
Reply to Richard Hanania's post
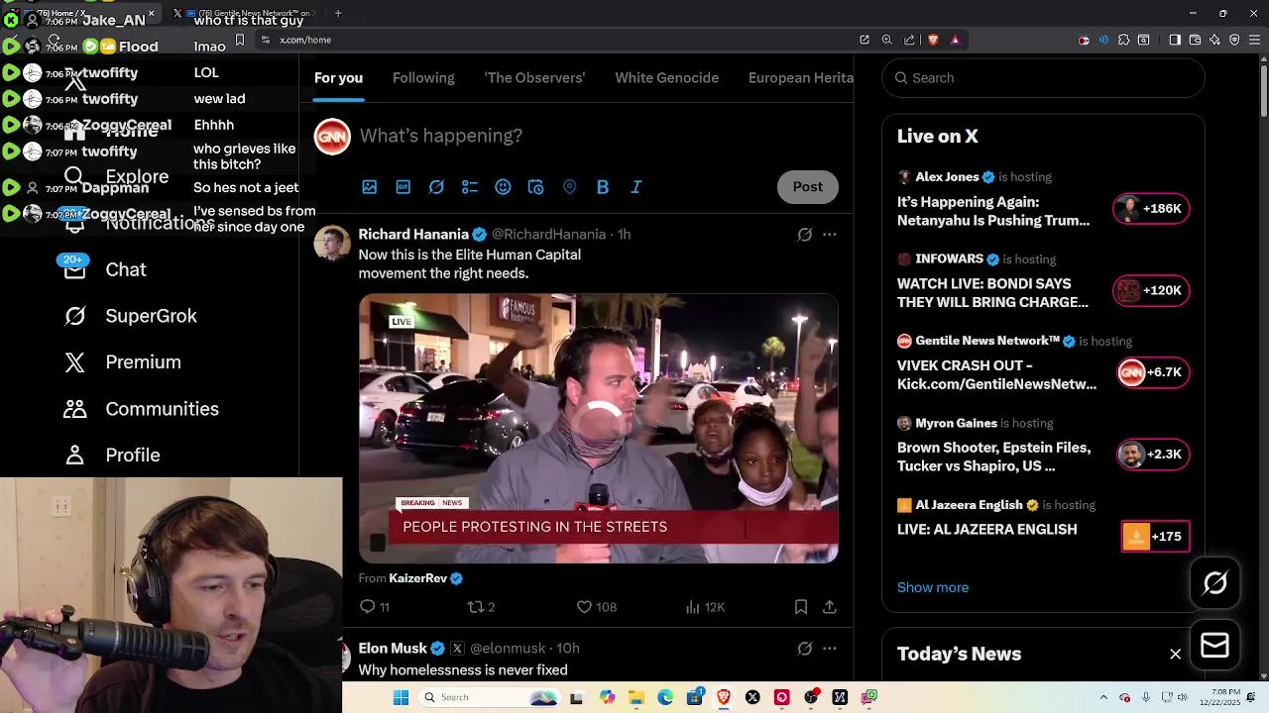[x=374, y=607]
